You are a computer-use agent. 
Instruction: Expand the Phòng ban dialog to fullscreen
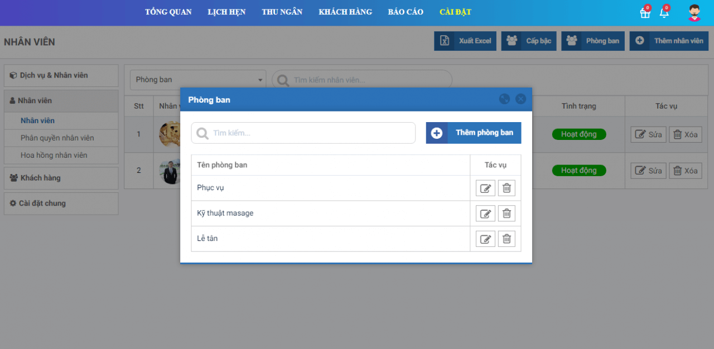pyautogui.click(x=504, y=99)
